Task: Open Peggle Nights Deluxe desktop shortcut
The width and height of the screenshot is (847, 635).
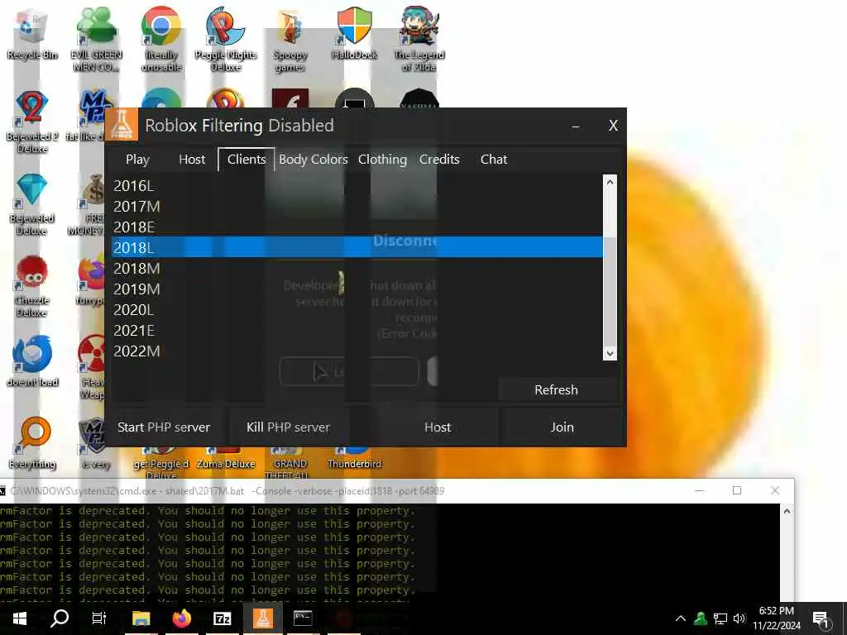Action: 226,39
